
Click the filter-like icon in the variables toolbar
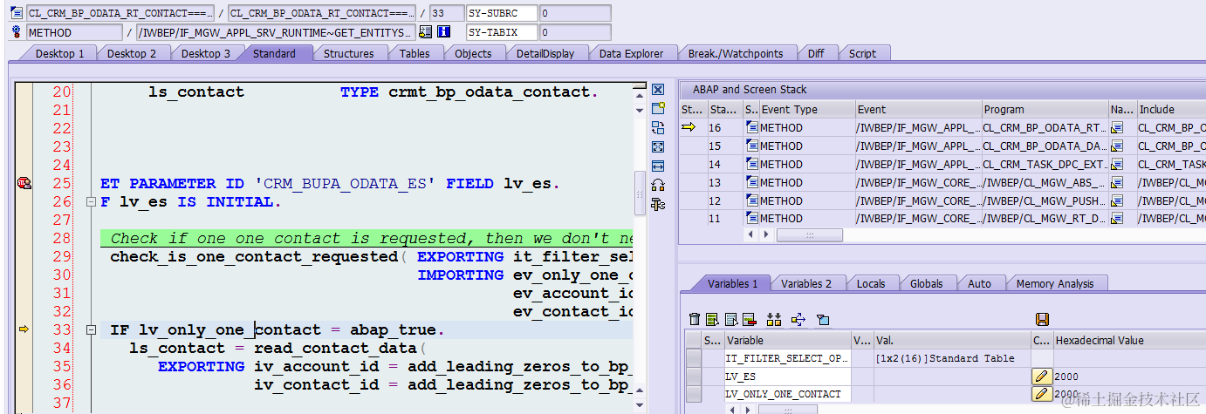(x=822, y=320)
